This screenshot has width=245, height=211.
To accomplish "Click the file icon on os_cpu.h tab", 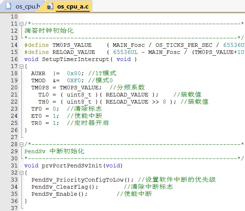I will point(9,6).
